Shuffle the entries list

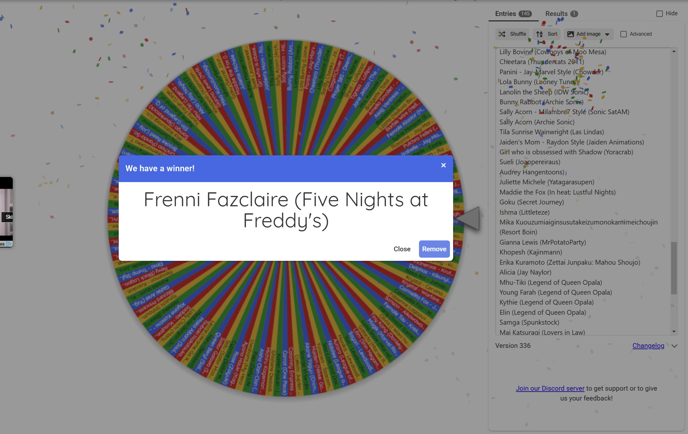tap(512, 34)
